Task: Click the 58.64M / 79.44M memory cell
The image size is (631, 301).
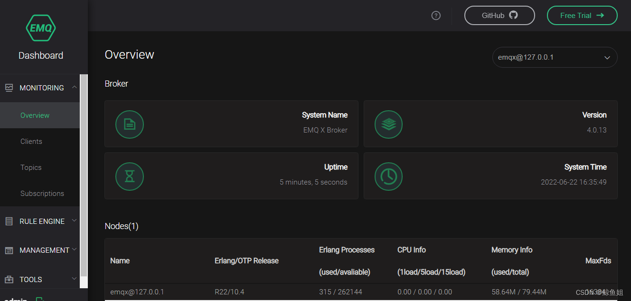Action: click(519, 292)
